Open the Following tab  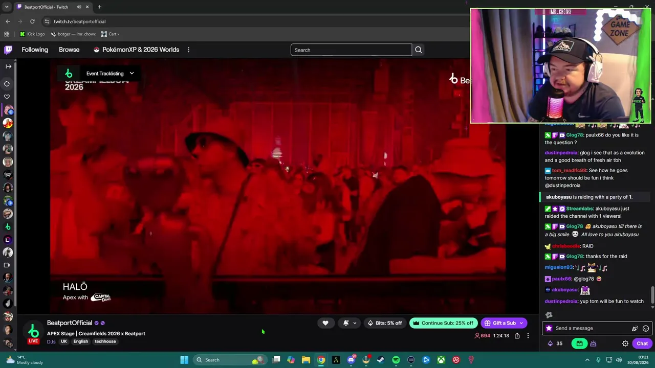(35, 50)
